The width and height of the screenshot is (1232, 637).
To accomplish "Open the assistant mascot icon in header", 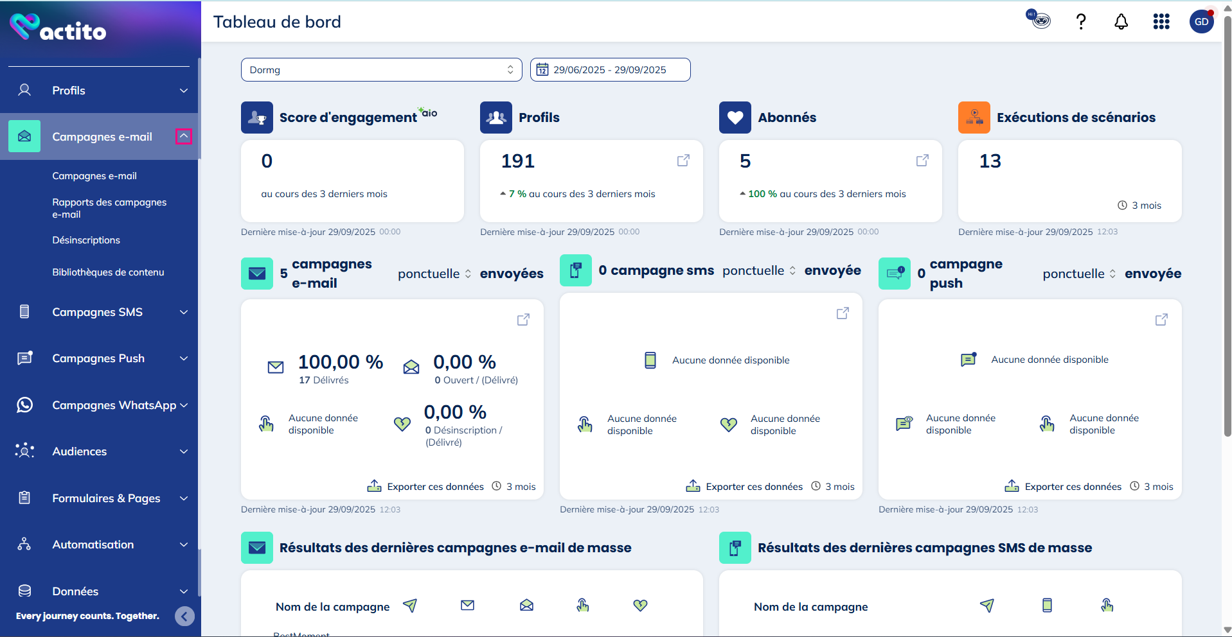I will (1038, 19).
